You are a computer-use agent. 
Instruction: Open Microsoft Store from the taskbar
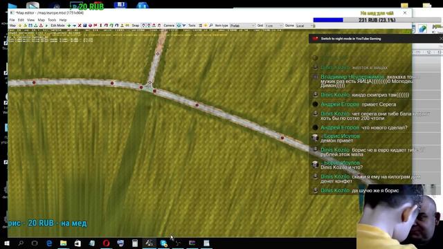pyautogui.click(x=78, y=243)
